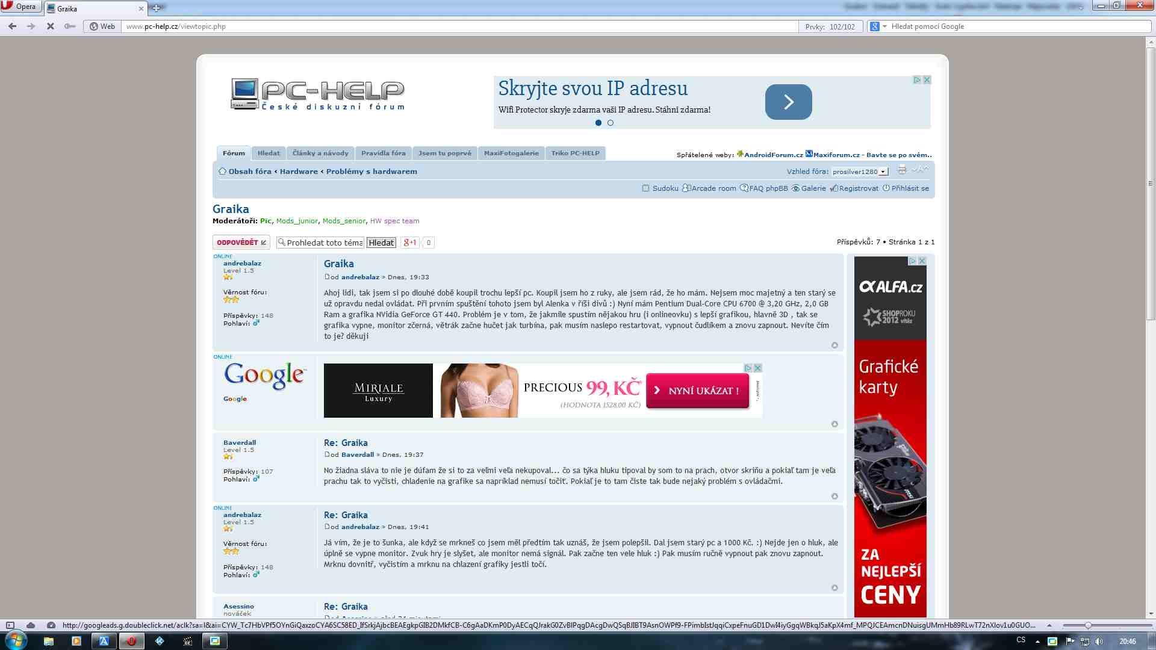Open the Opera panels toggle icon
The width and height of the screenshot is (1156, 650).
click(10, 625)
